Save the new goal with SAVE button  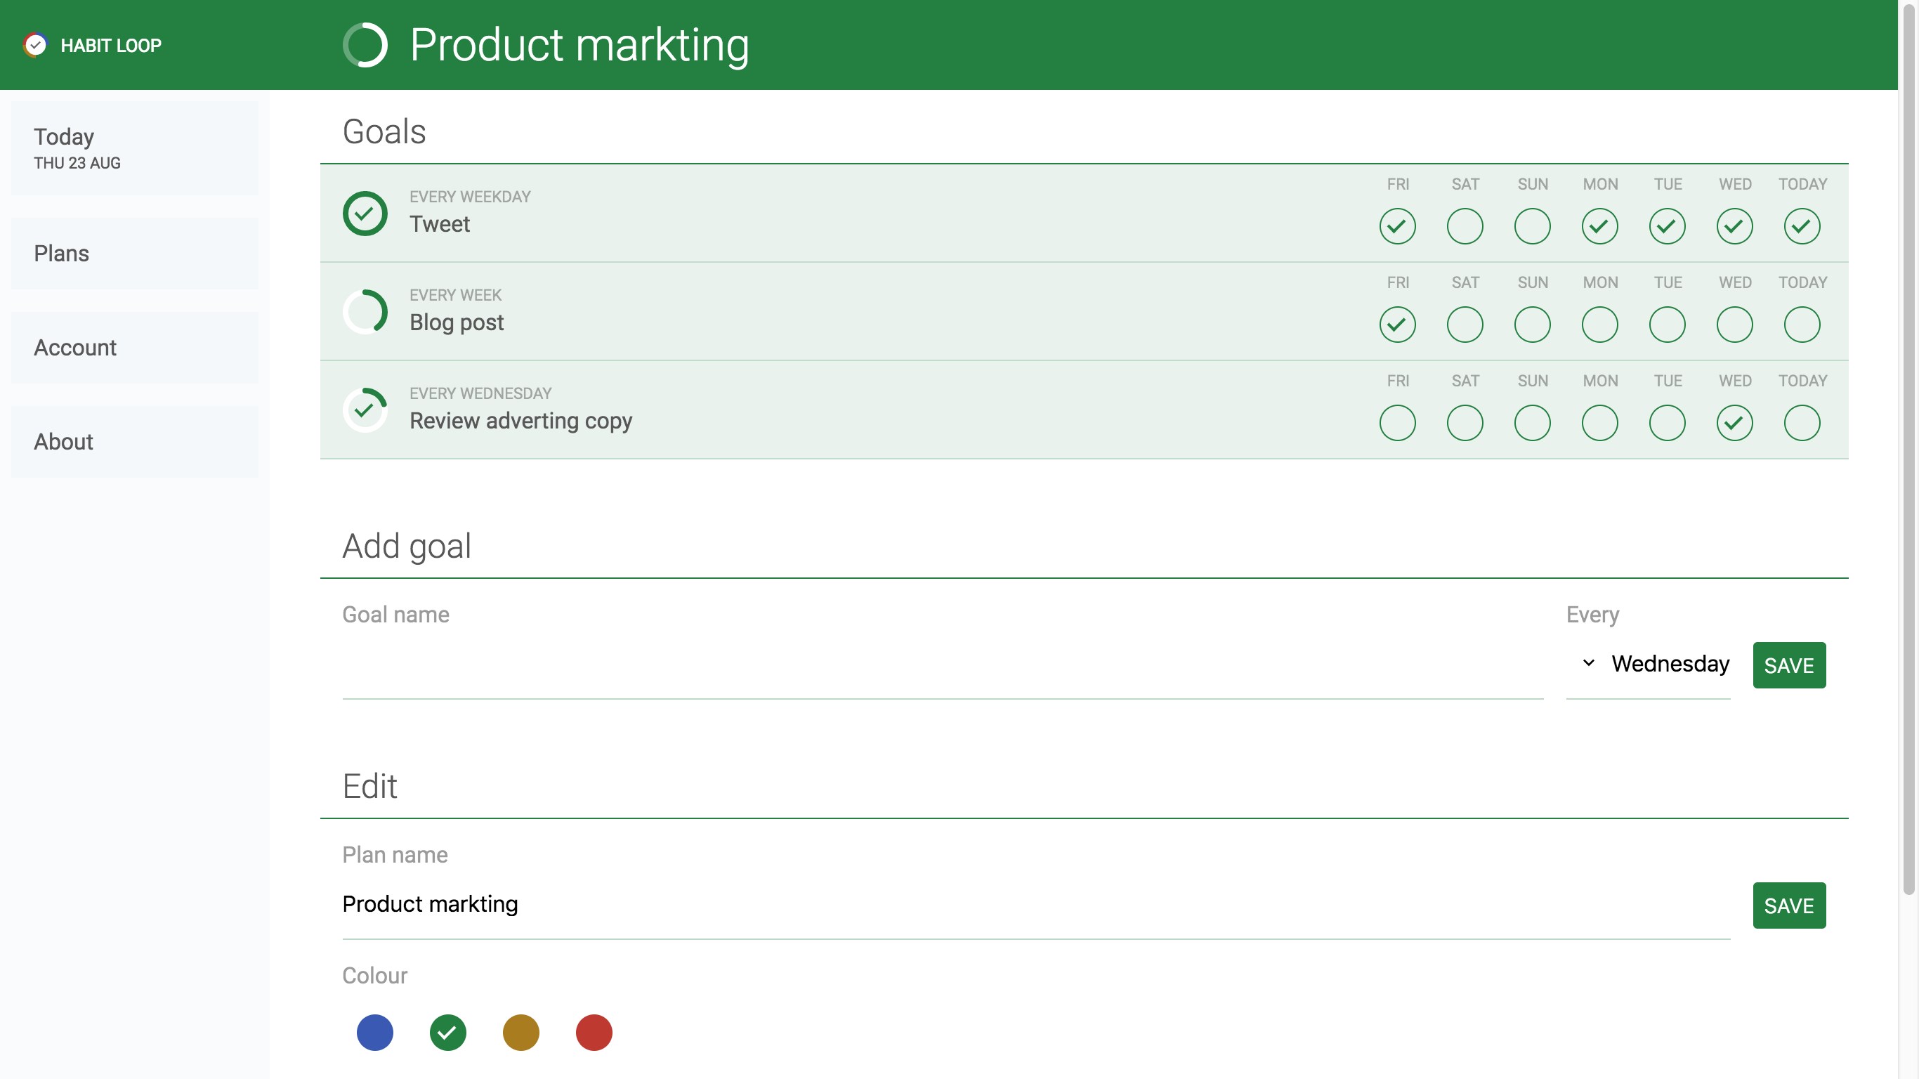click(x=1788, y=665)
